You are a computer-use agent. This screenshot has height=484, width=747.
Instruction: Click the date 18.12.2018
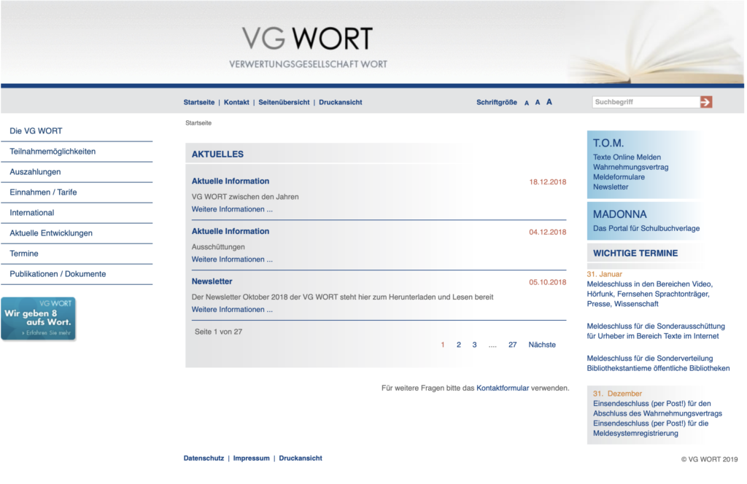tap(548, 182)
